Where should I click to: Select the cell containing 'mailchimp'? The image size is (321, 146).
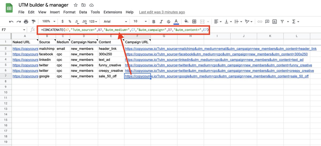[47, 49]
